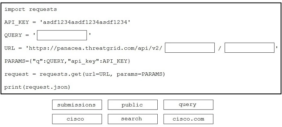The height and width of the screenshot is (127, 282).
Task: Click the QUERY variable label
Action: 13,35
